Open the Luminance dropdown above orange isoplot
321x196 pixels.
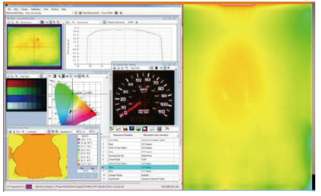(36, 132)
